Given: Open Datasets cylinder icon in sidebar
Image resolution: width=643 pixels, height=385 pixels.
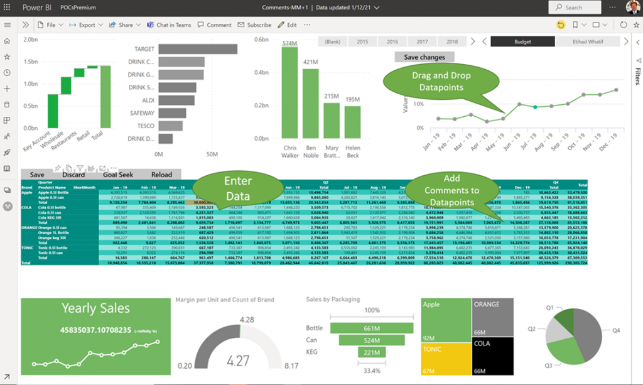Looking at the screenshot, I should pyautogui.click(x=7, y=104).
